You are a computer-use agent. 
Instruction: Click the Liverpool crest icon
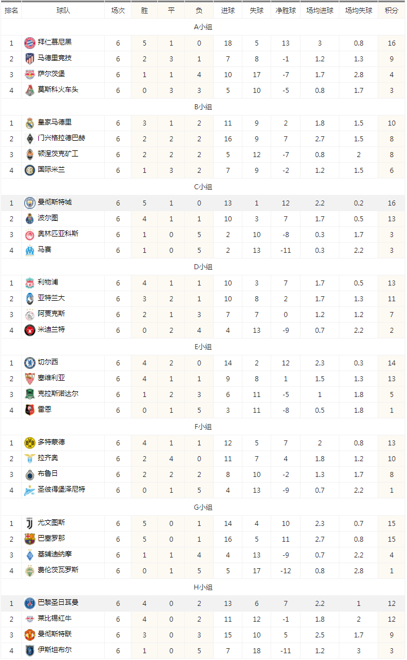tap(29, 283)
